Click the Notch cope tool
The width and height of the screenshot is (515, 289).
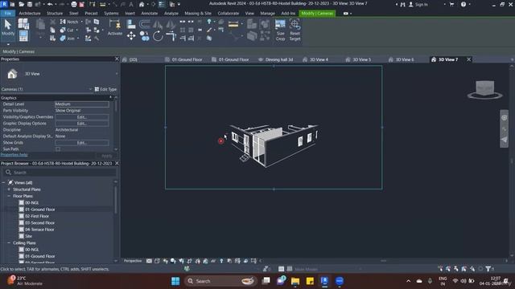coord(69,22)
